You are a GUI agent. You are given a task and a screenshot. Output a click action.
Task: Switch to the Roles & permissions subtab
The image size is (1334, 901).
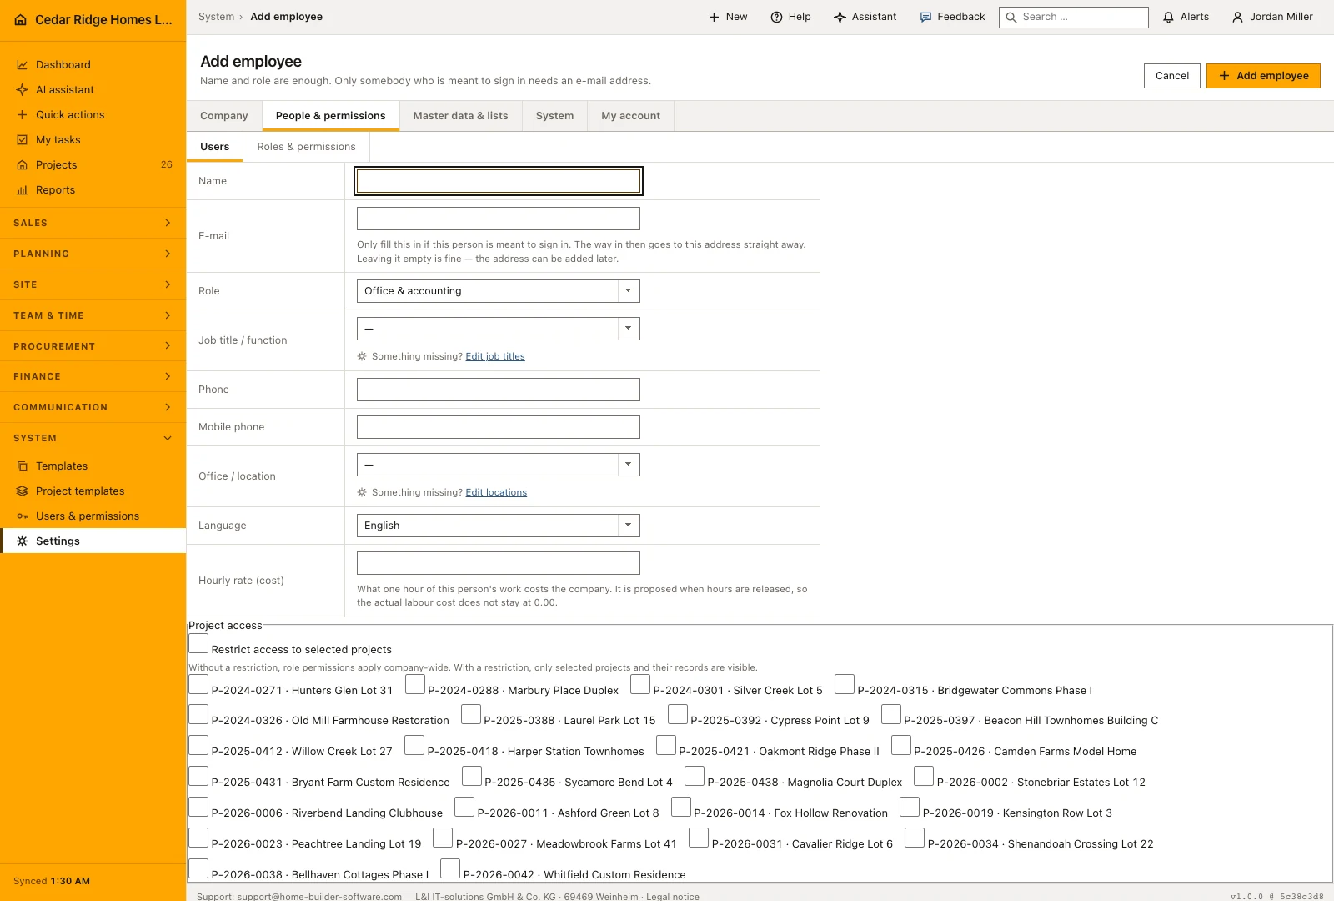(306, 147)
